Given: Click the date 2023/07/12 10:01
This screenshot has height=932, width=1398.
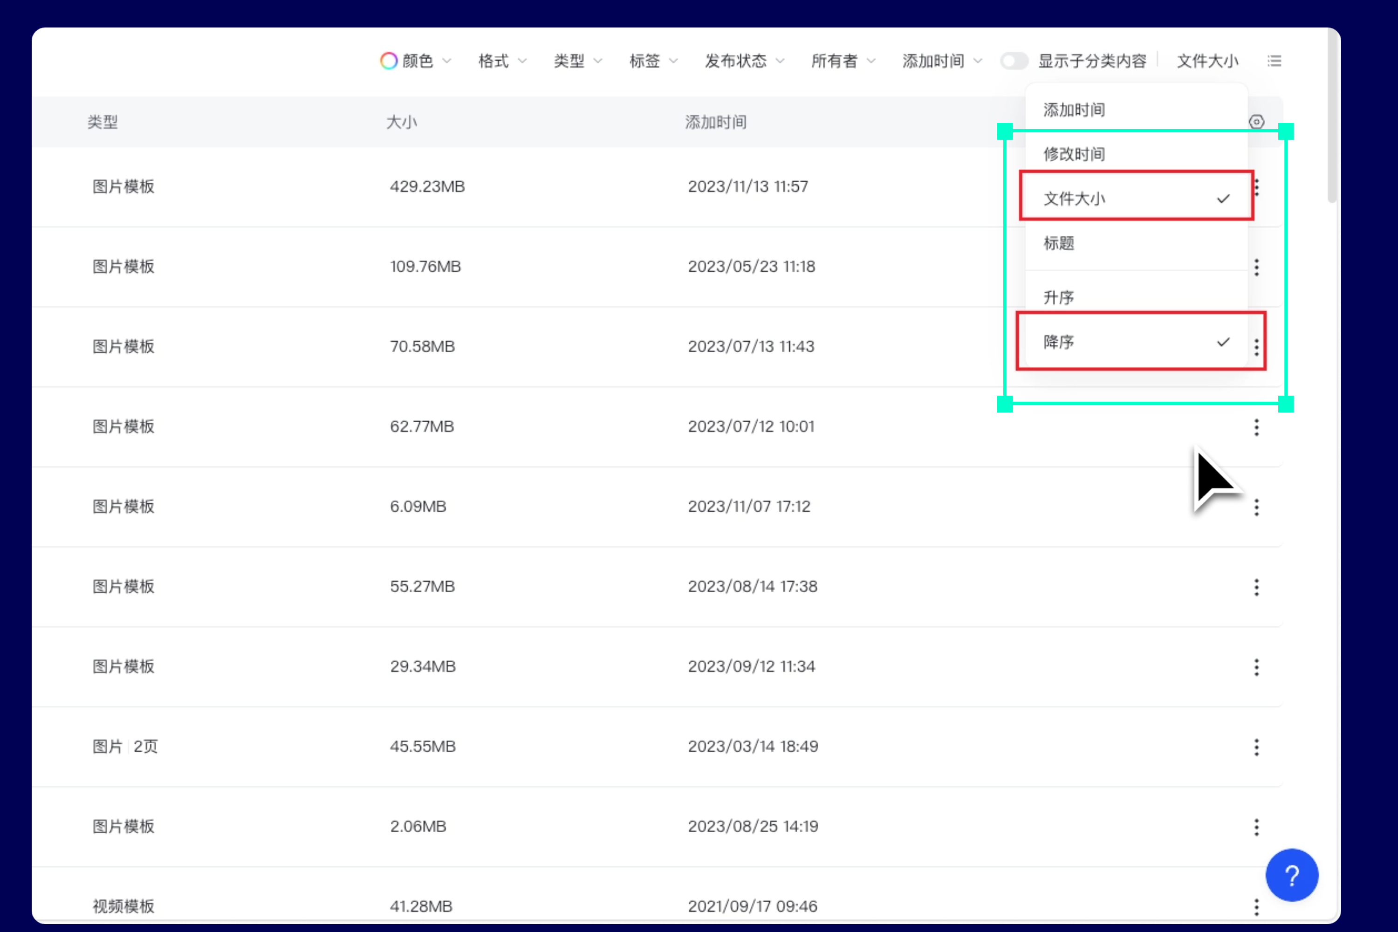Looking at the screenshot, I should coord(751,426).
